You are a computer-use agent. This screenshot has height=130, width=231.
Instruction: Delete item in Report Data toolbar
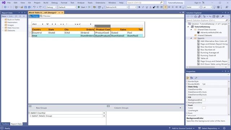(x=16, y=16)
